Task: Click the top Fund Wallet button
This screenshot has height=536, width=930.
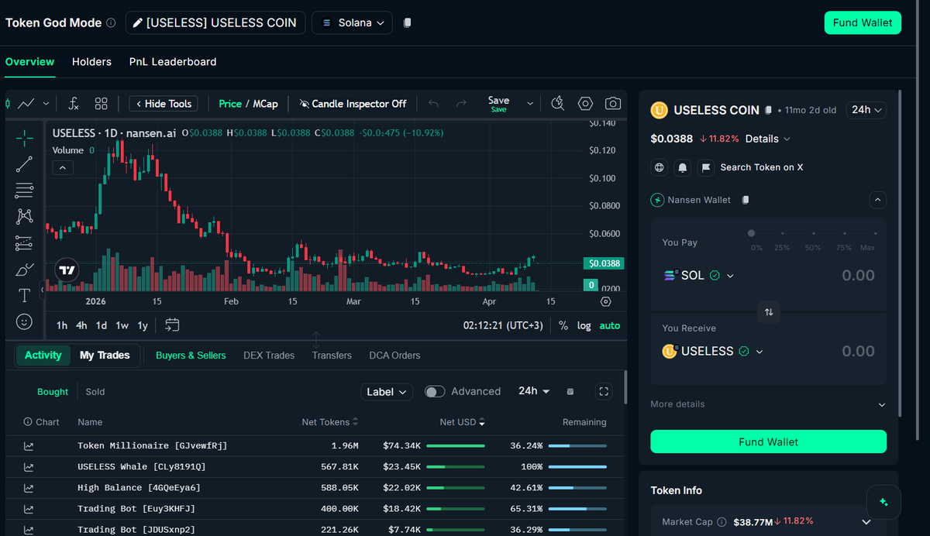Action: pyautogui.click(x=863, y=22)
